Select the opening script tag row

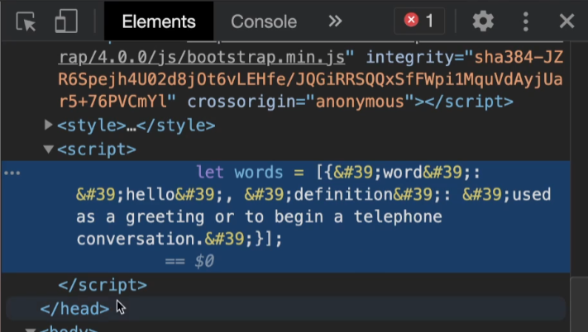[x=97, y=149]
